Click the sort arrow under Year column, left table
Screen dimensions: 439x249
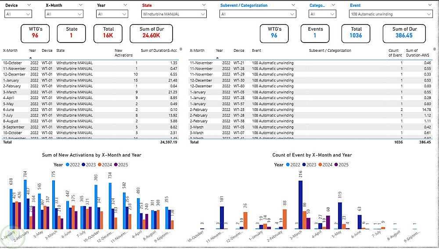tap(31, 57)
